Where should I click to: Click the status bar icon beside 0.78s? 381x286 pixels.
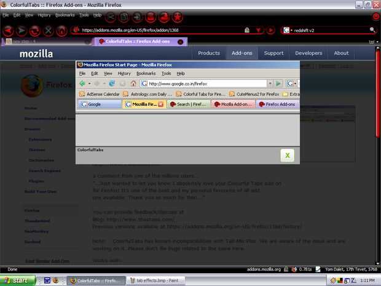pos(294,269)
